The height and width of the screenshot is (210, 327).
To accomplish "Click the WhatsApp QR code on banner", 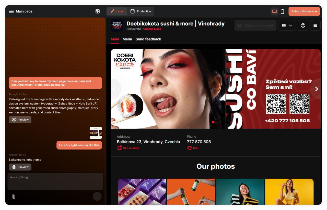I will tap(299, 104).
